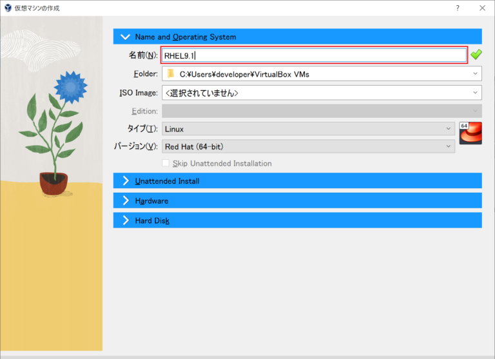495x359 pixels.
Task: Expand the Hardware section
Action: (x=125, y=201)
